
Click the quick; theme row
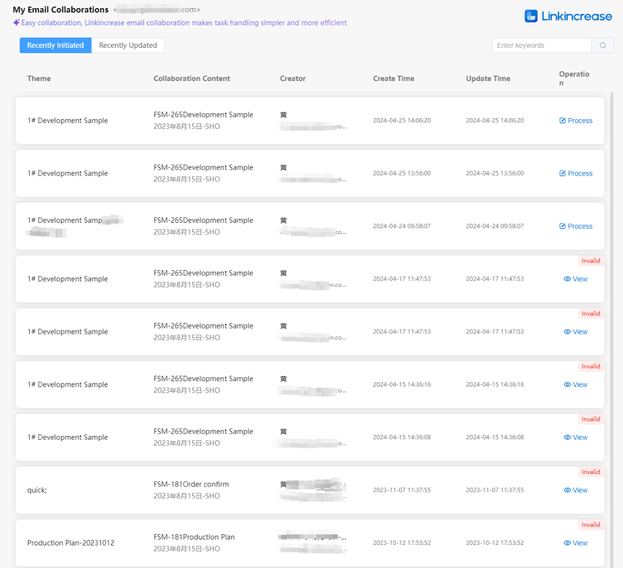point(37,490)
